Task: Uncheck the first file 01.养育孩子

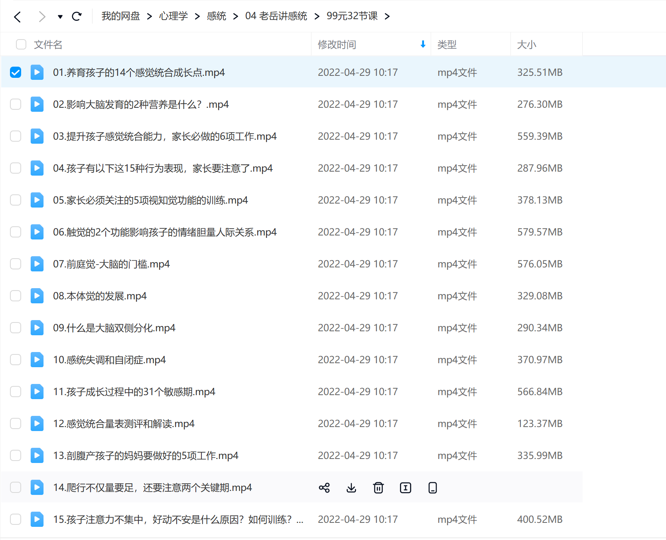Action: (16, 72)
